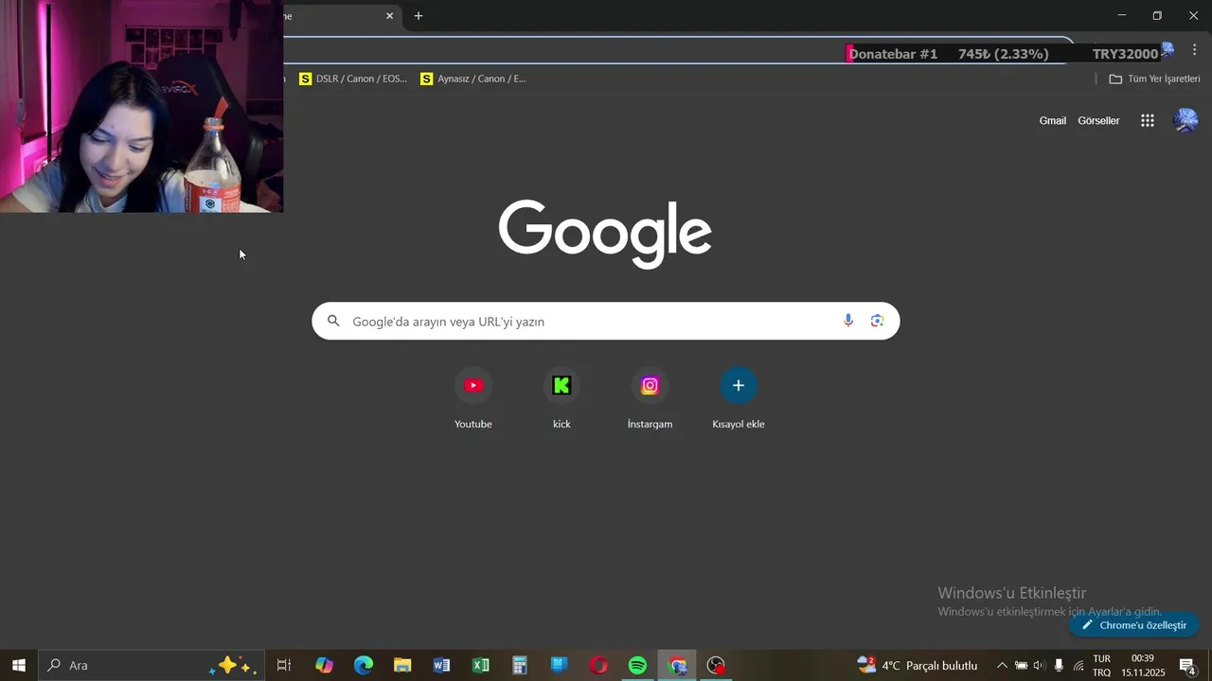The image size is (1212, 681).
Task: Open the Aynasız / Canon bookmark
Action: (473, 79)
